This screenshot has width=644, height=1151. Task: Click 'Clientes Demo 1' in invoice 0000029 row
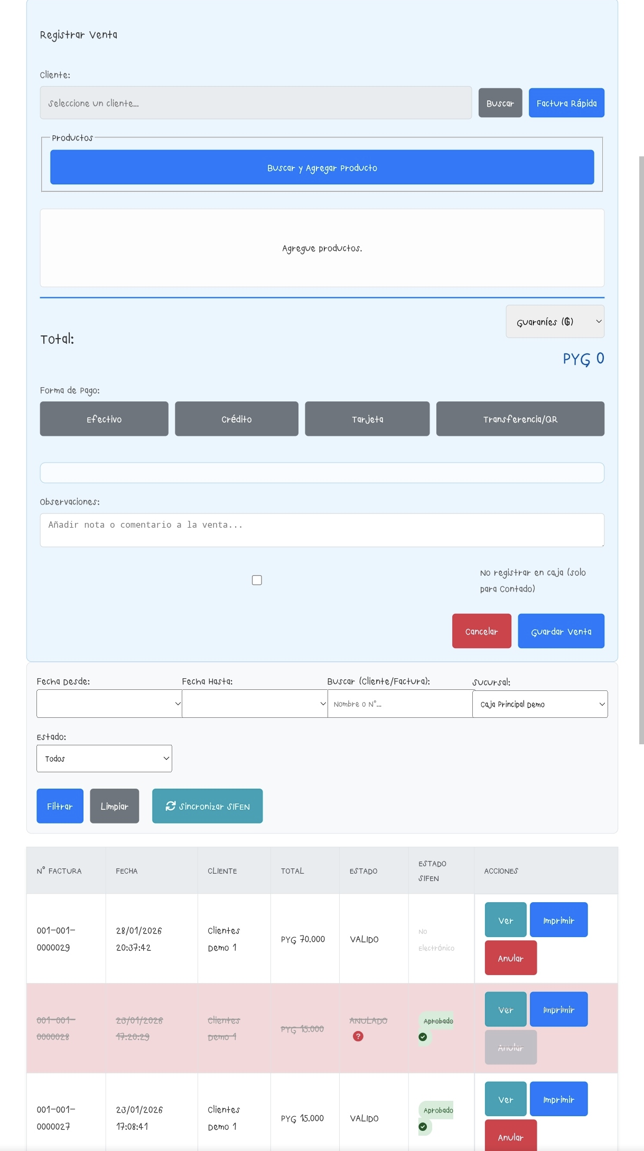[223, 939]
